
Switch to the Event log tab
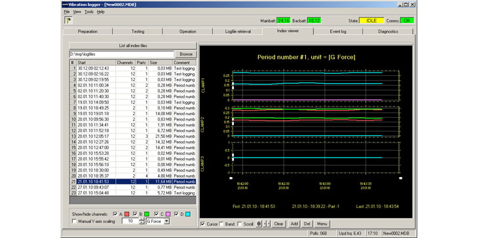(338, 31)
